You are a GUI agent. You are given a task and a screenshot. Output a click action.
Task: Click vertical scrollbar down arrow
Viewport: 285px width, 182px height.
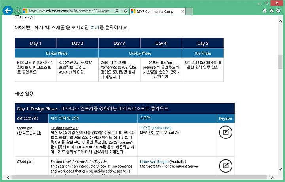click(280, 169)
